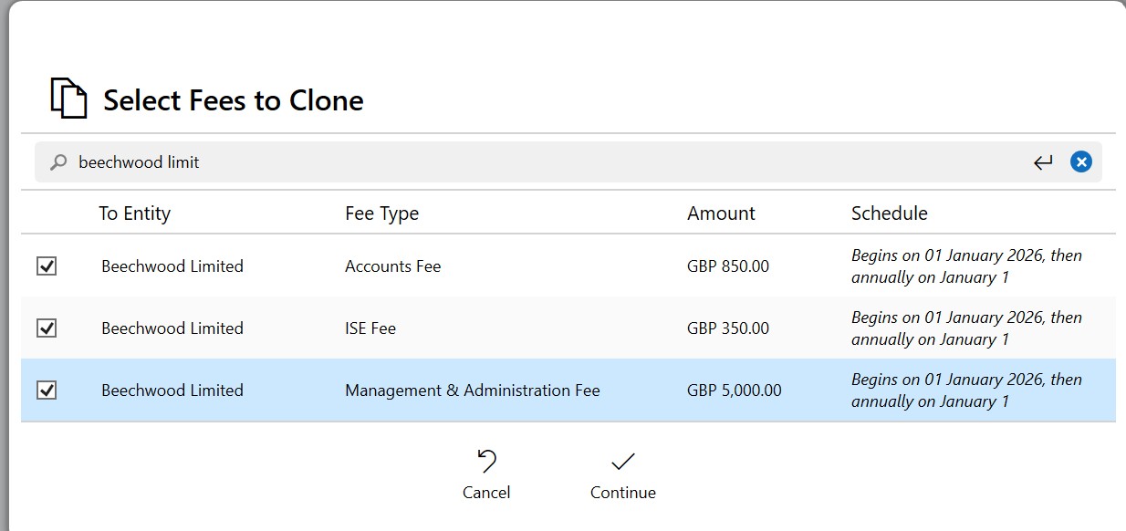Click the magnifying glass search icon
The image size is (1126, 531).
(x=57, y=161)
